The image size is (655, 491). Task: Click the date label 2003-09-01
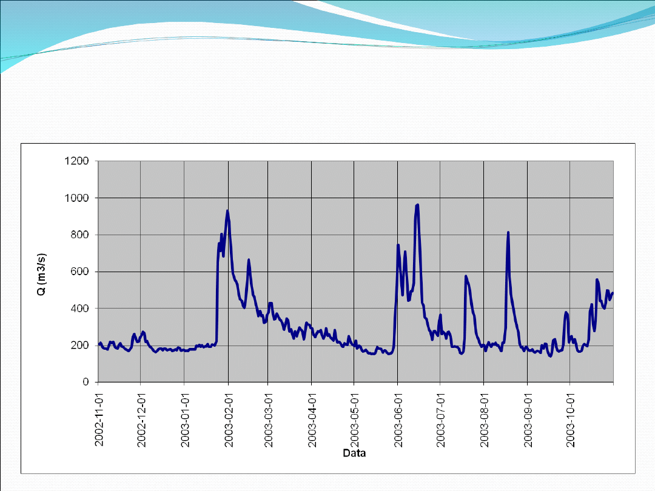coord(528,419)
